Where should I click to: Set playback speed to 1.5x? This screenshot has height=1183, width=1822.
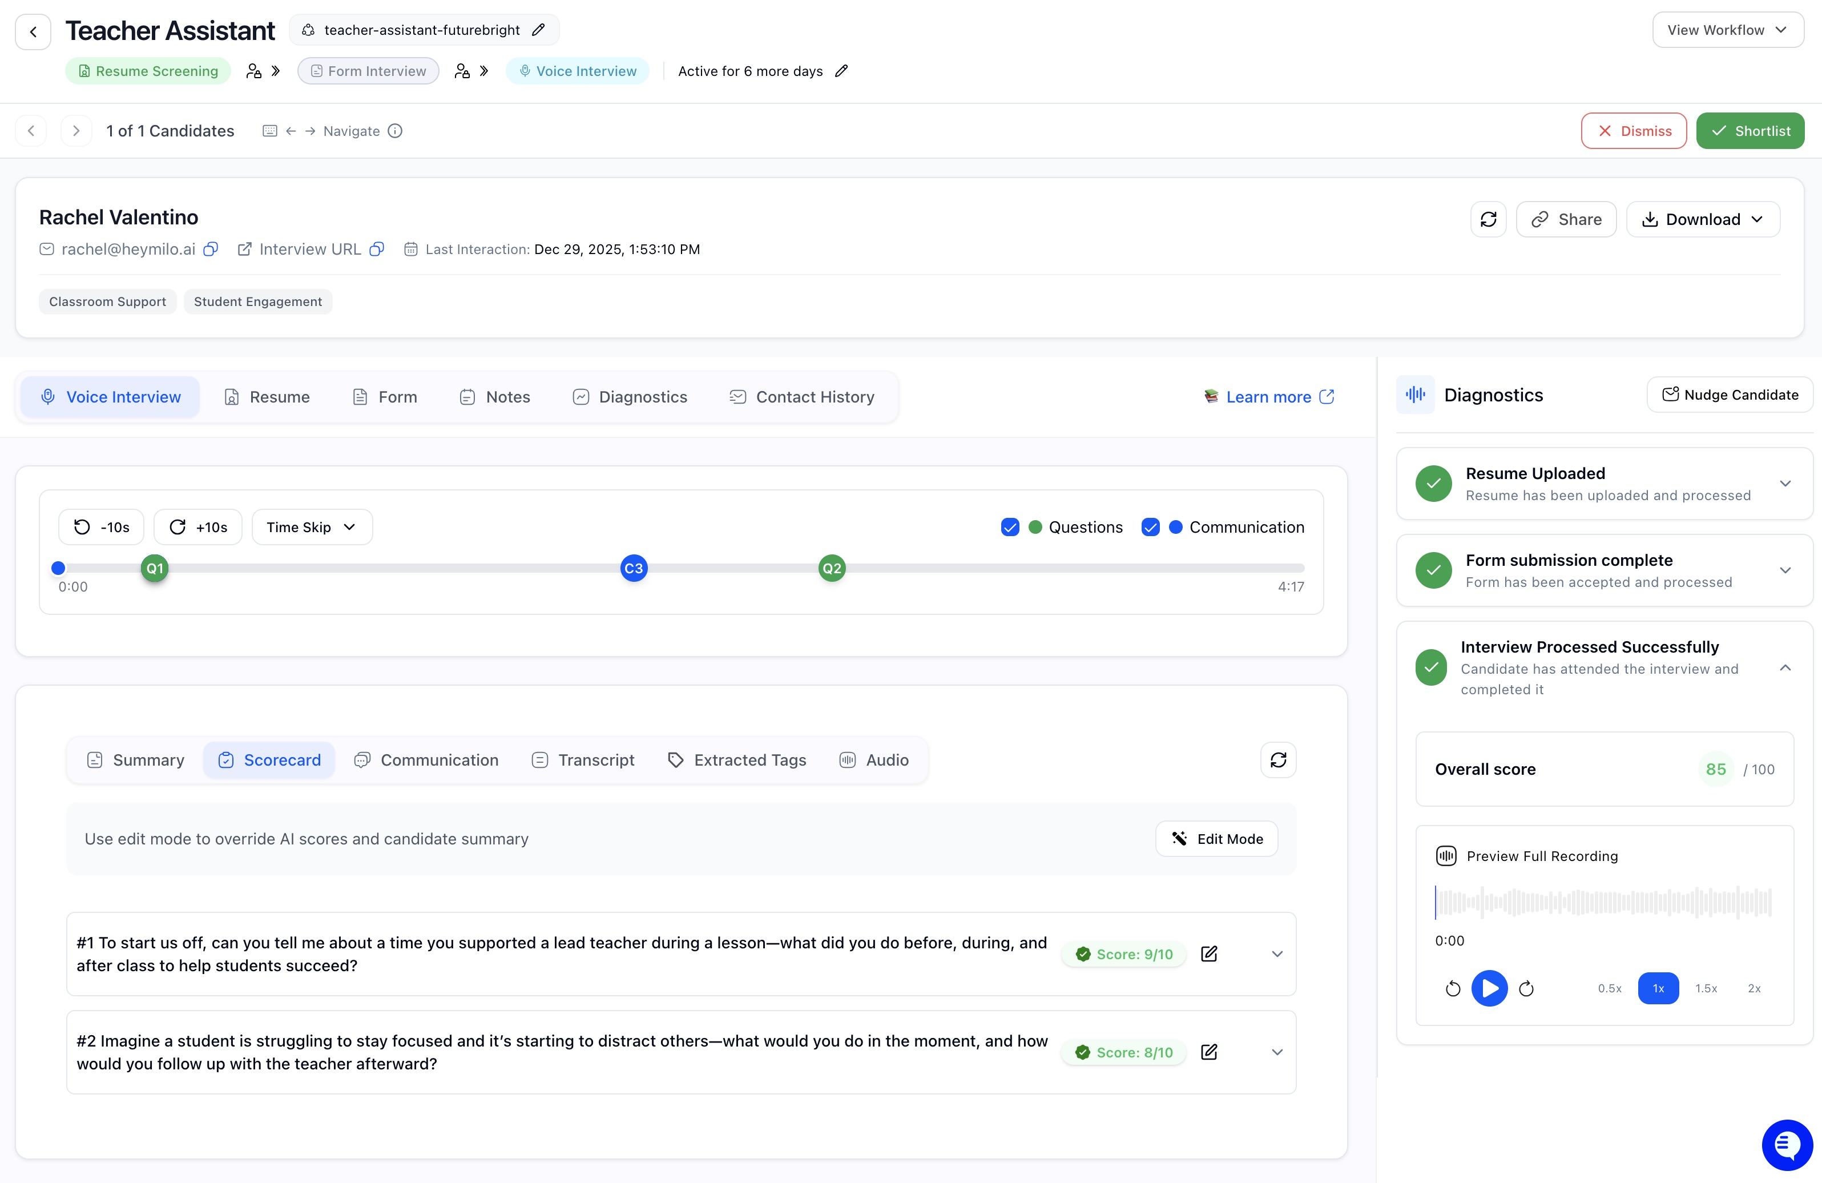[1706, 988]
